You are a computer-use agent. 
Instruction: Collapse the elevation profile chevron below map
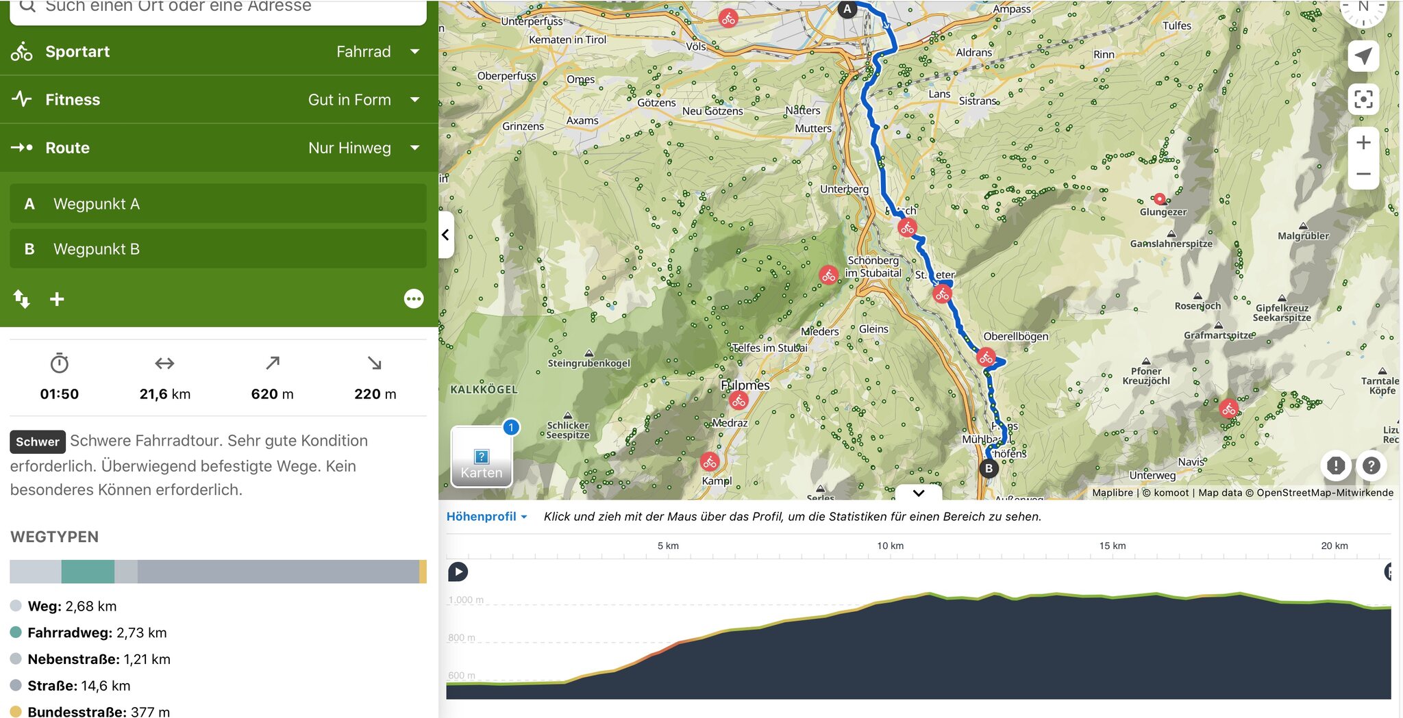919,493
